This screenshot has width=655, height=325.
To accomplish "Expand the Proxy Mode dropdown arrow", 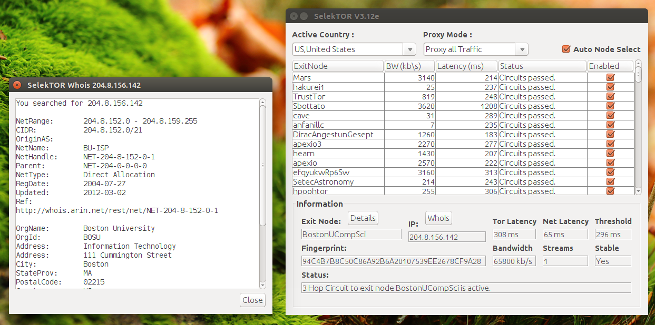I will pyautogui.click(x=522, y=49).
